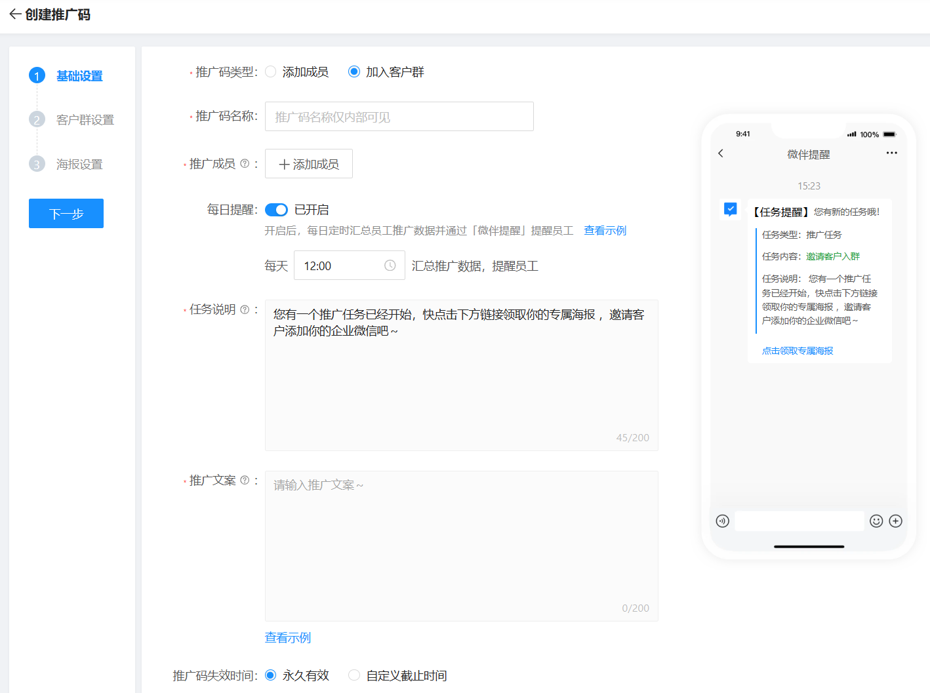Screen dimensions: 930x693
Task: Open the 12:00 daily time picker
Action: (350, 266)
